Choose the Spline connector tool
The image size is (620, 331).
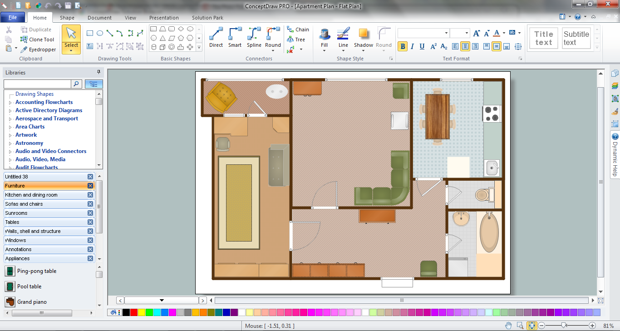click(254, 37)
